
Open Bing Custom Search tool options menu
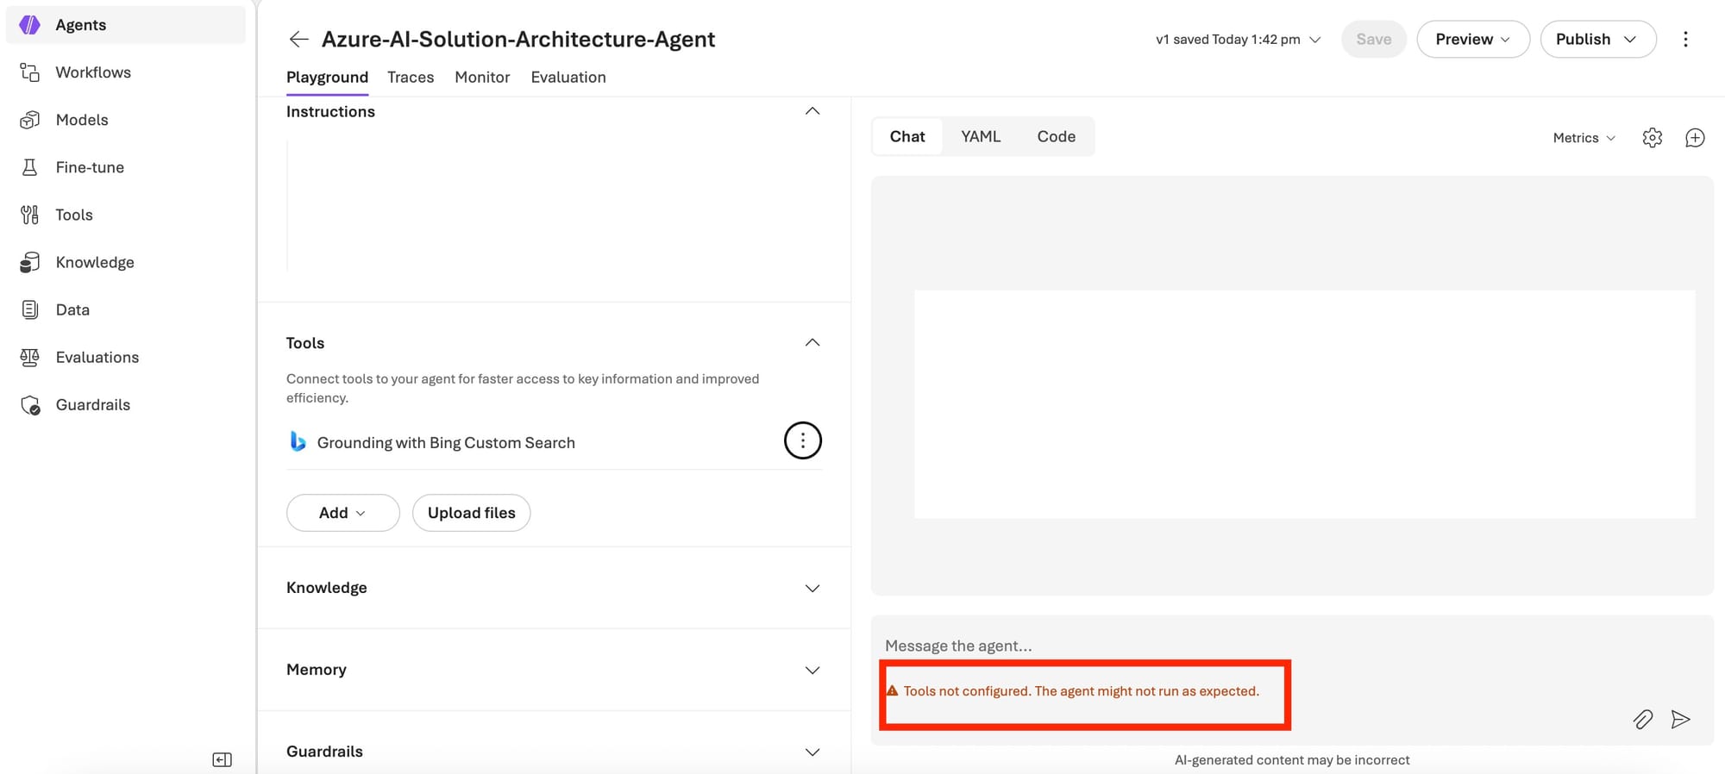[x=802, y=441]
